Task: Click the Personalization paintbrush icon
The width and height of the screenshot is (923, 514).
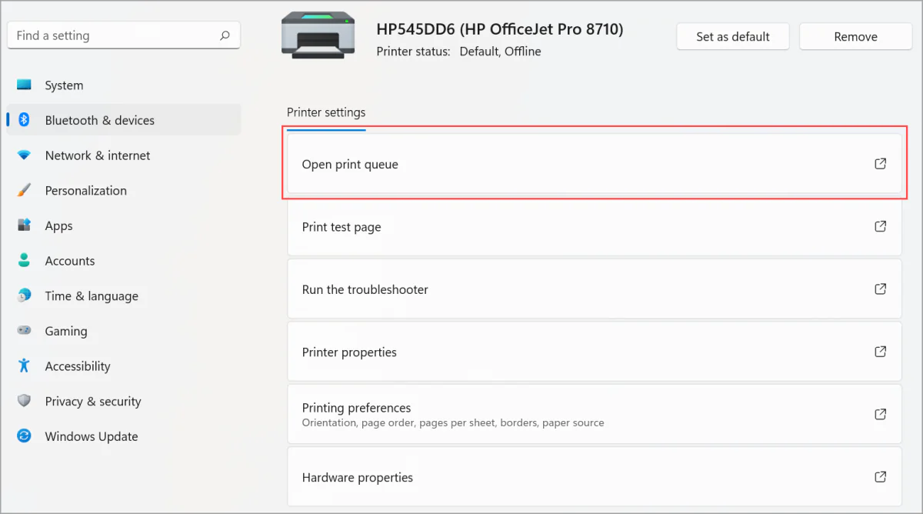Action: point(25,190)
